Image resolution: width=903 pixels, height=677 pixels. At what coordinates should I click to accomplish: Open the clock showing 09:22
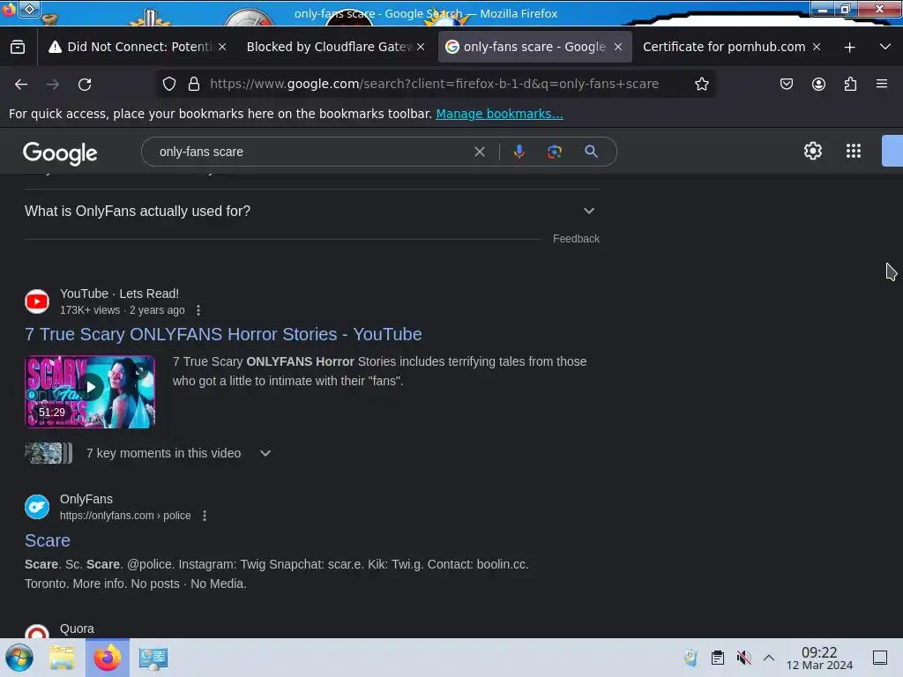819,658
